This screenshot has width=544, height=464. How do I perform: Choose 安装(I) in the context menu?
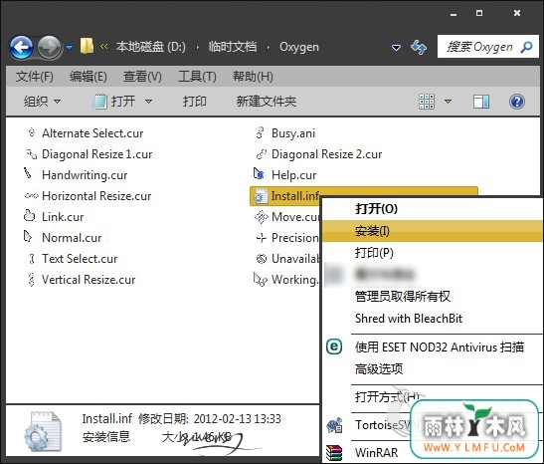pos(372,231)
